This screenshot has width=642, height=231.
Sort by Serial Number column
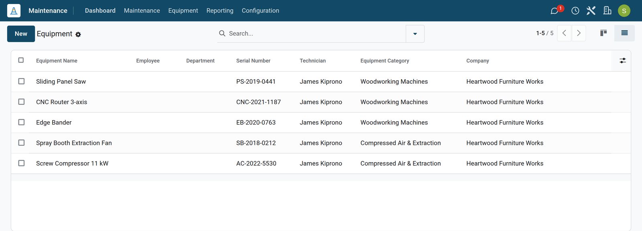pos(253,61)
